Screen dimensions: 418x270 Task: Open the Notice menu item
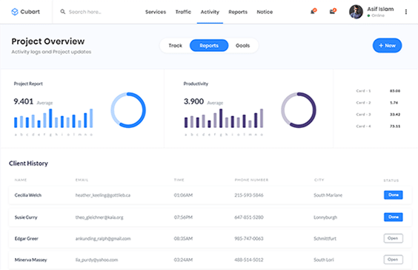pos(265,12)
